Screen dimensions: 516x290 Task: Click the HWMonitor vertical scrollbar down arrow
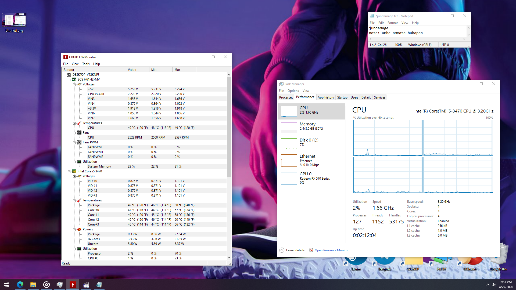229,258
